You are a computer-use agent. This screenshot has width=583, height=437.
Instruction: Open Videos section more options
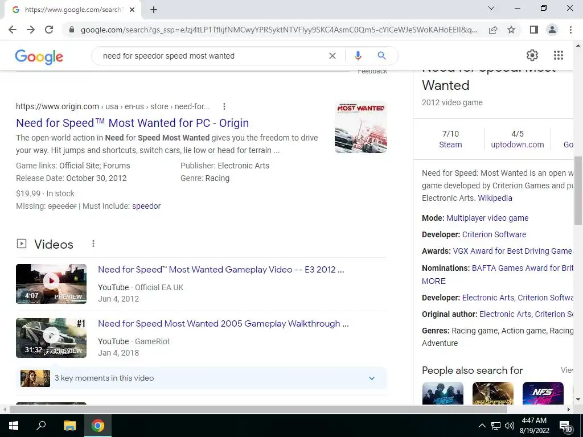coord(93,244)
